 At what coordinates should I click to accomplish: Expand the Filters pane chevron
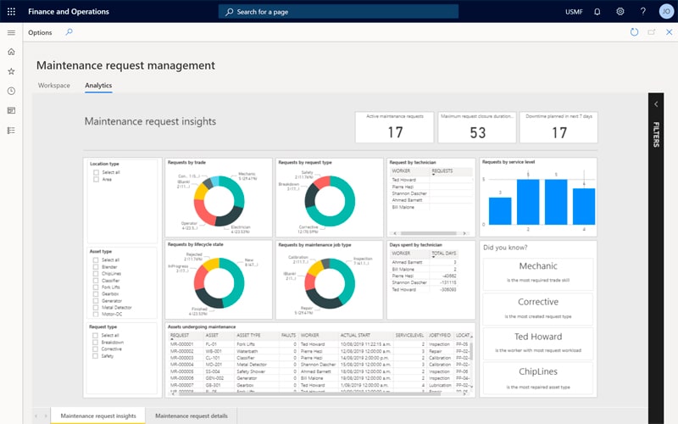click(655, 103)
